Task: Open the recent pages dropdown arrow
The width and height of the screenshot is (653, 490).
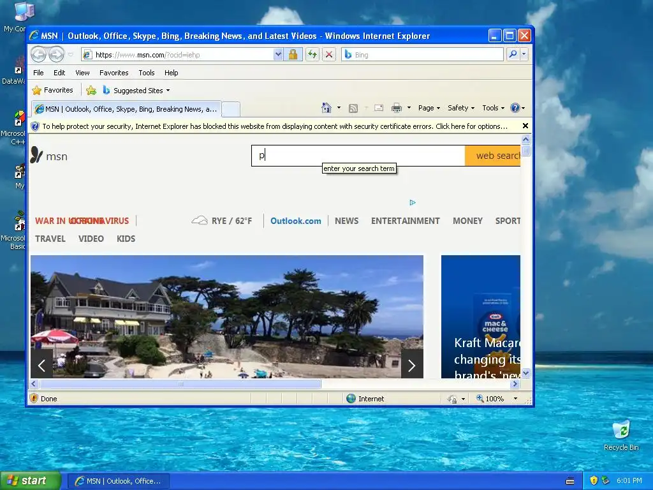Action: pyautogui.click(x=70, y=55)
